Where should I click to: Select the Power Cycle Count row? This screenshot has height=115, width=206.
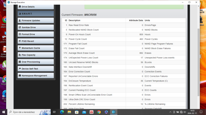tap(124, 39)
